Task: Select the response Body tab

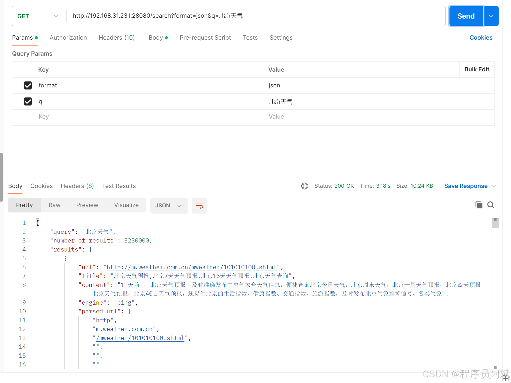Action: pos(15,186)
